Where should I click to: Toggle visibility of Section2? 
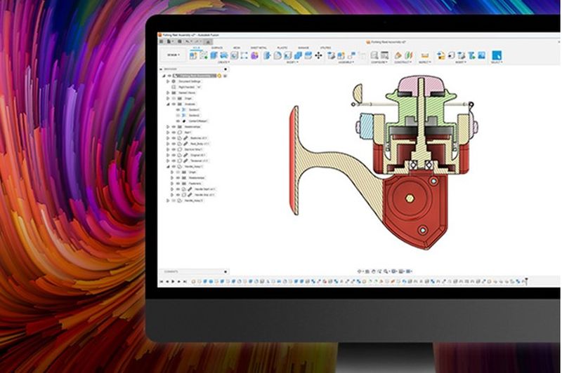tap(178, 116)
